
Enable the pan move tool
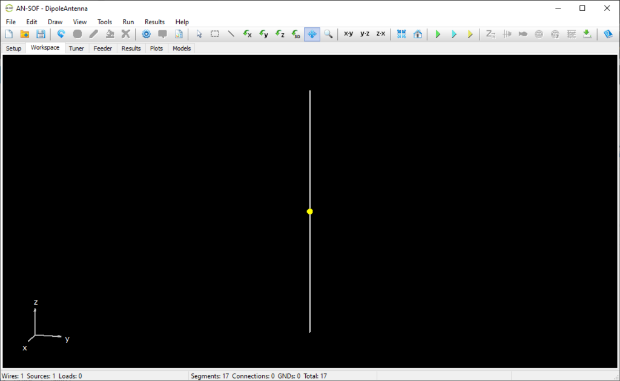312,34
